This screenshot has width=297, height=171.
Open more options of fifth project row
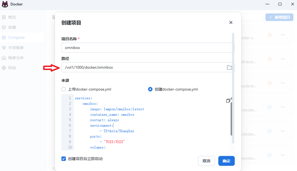click(x=283, y=131)
